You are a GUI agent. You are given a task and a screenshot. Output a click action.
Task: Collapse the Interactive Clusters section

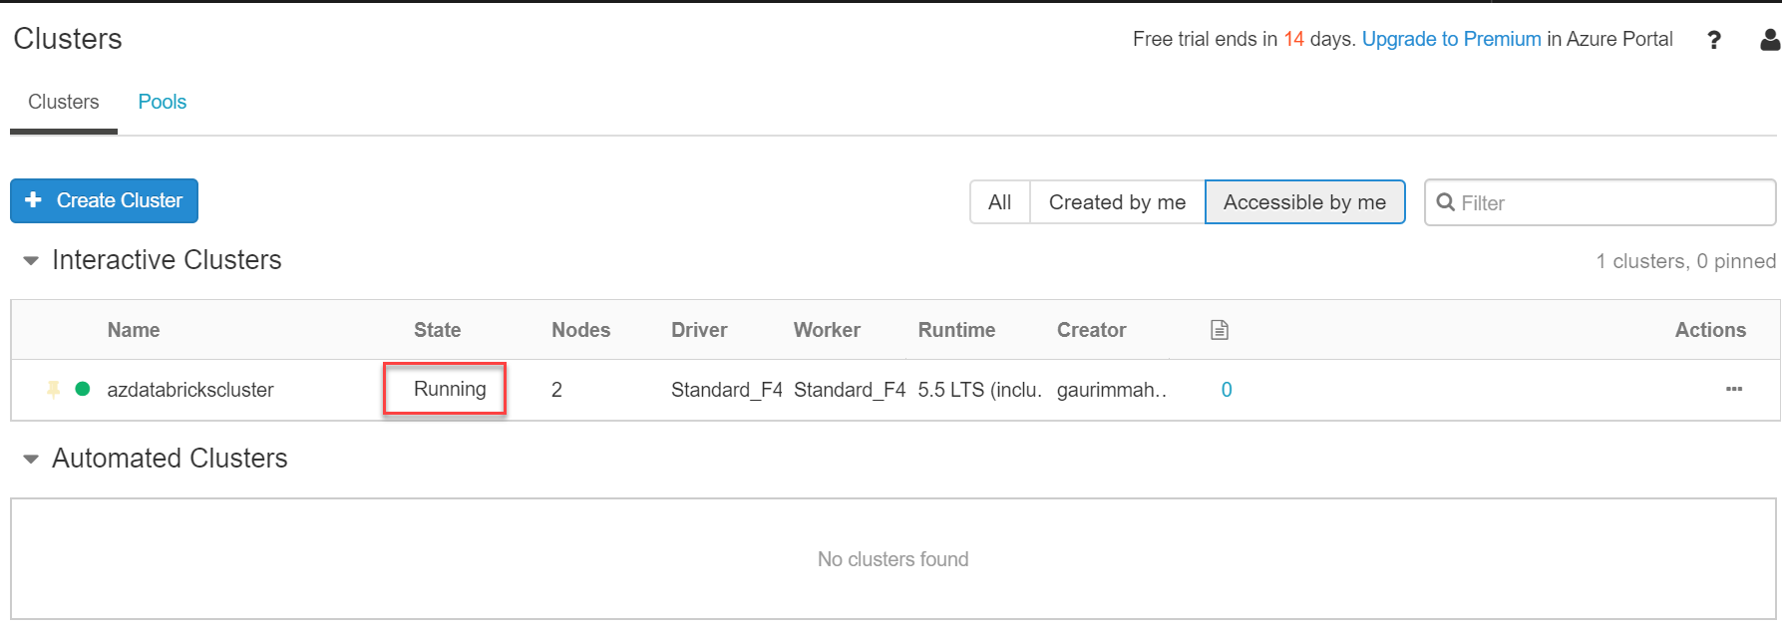[x=31, y=261]
